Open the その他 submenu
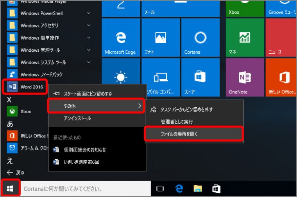This screenshot has height=197, width=297. pyautogui.click(x=96, y=106)
